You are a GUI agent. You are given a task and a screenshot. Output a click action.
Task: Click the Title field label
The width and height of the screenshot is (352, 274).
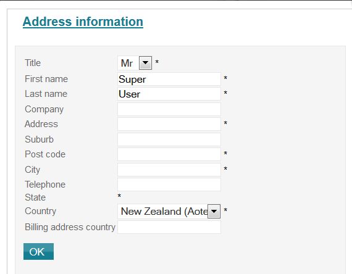point(33,63)
